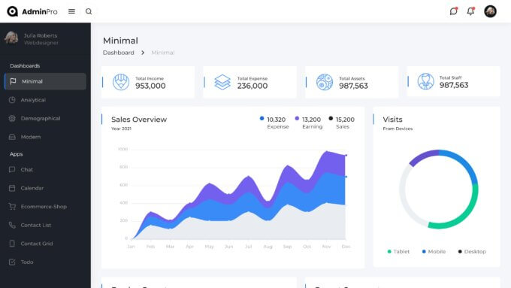Click the Total Assets globe icon
This screenshot has width=511, height=288.
point(325,82)
